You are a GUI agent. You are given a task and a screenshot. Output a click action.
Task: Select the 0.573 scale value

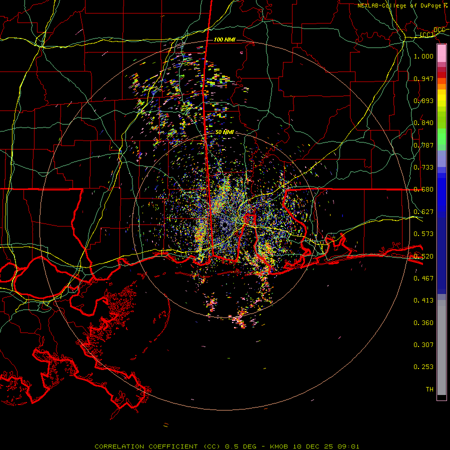[x=423, y=234]
